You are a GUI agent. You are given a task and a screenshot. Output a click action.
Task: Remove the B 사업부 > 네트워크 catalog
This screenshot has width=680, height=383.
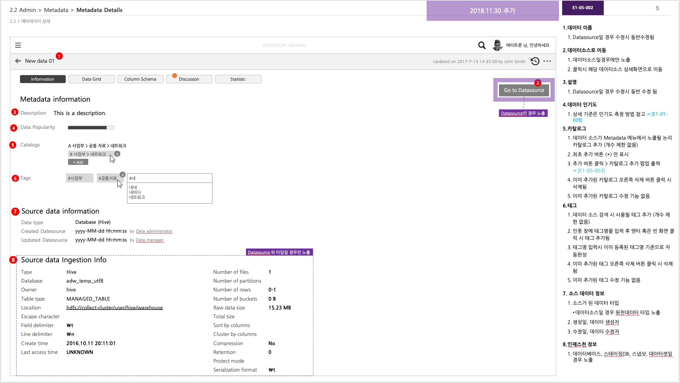coord(118,154)
